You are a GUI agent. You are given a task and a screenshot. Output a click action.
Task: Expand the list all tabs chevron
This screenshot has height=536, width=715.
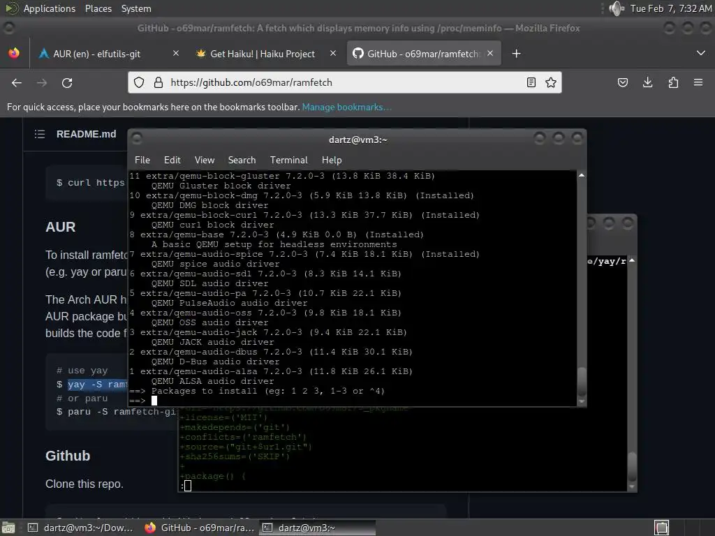coord(701,53)
